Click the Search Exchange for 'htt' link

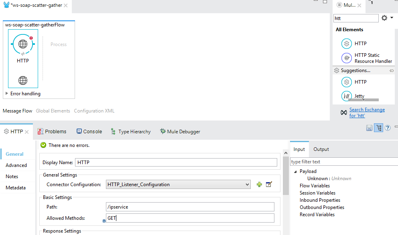click(367, 112)
